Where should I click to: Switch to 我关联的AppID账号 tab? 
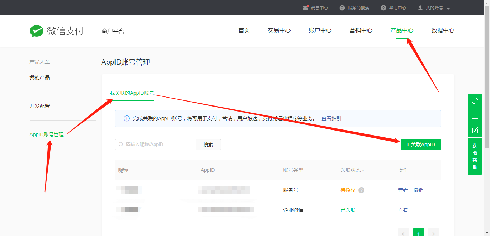tap(132, 93)
